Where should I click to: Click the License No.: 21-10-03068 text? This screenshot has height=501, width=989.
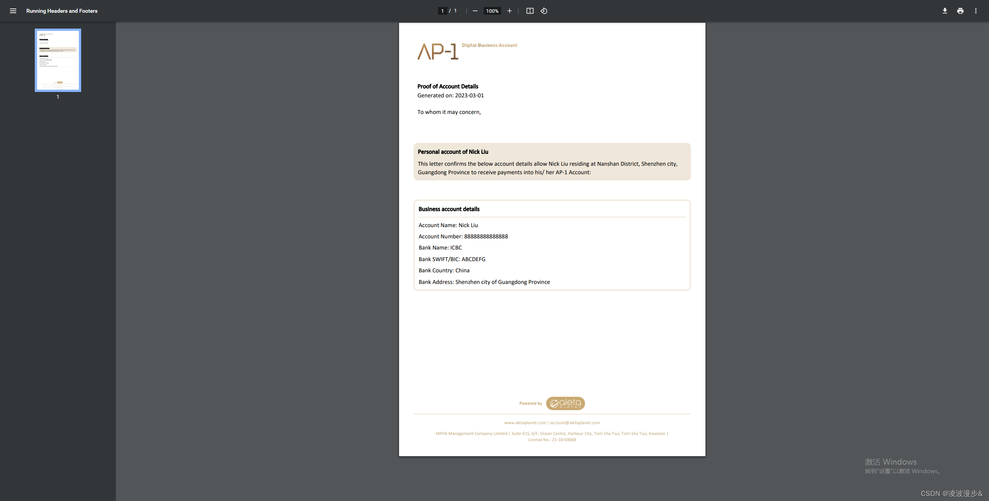pos(552,440)
